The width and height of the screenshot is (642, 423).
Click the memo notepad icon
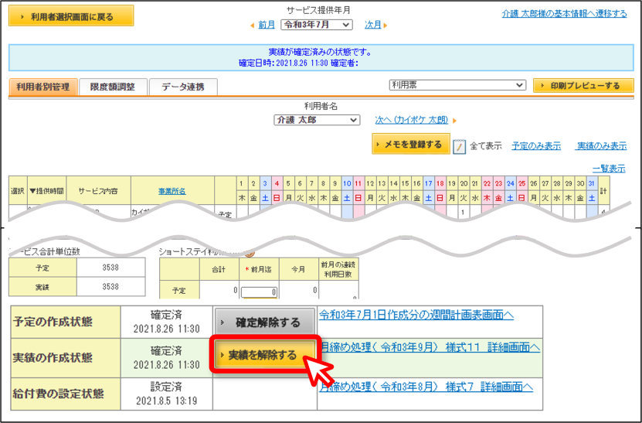point(459,146)
